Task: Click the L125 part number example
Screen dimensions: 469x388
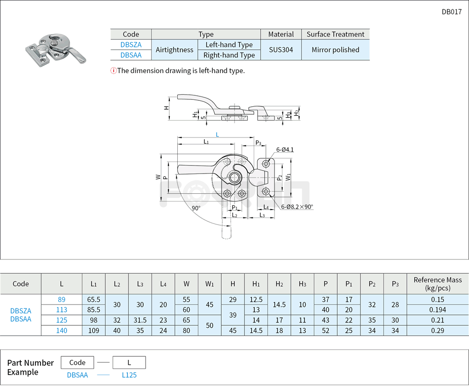Action: point(129,375)
